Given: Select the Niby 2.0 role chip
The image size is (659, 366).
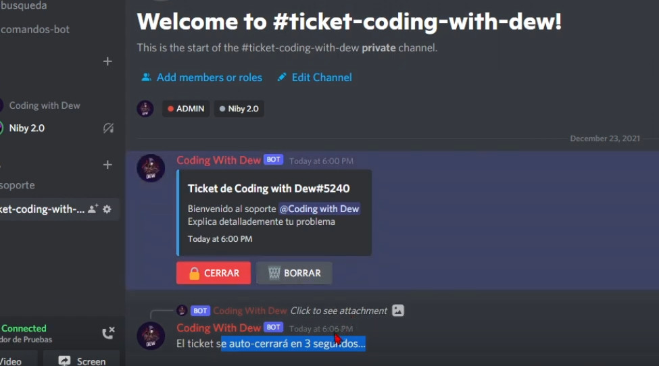Looking at the screenshot, I should (239, 109).
